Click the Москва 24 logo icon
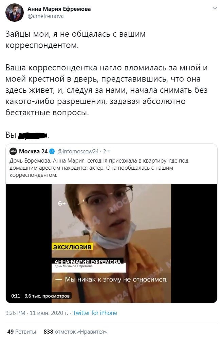This screenshot has height=337, width=223. 13,151
